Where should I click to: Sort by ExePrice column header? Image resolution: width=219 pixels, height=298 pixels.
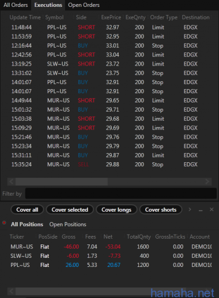click(x=111, y=17)
